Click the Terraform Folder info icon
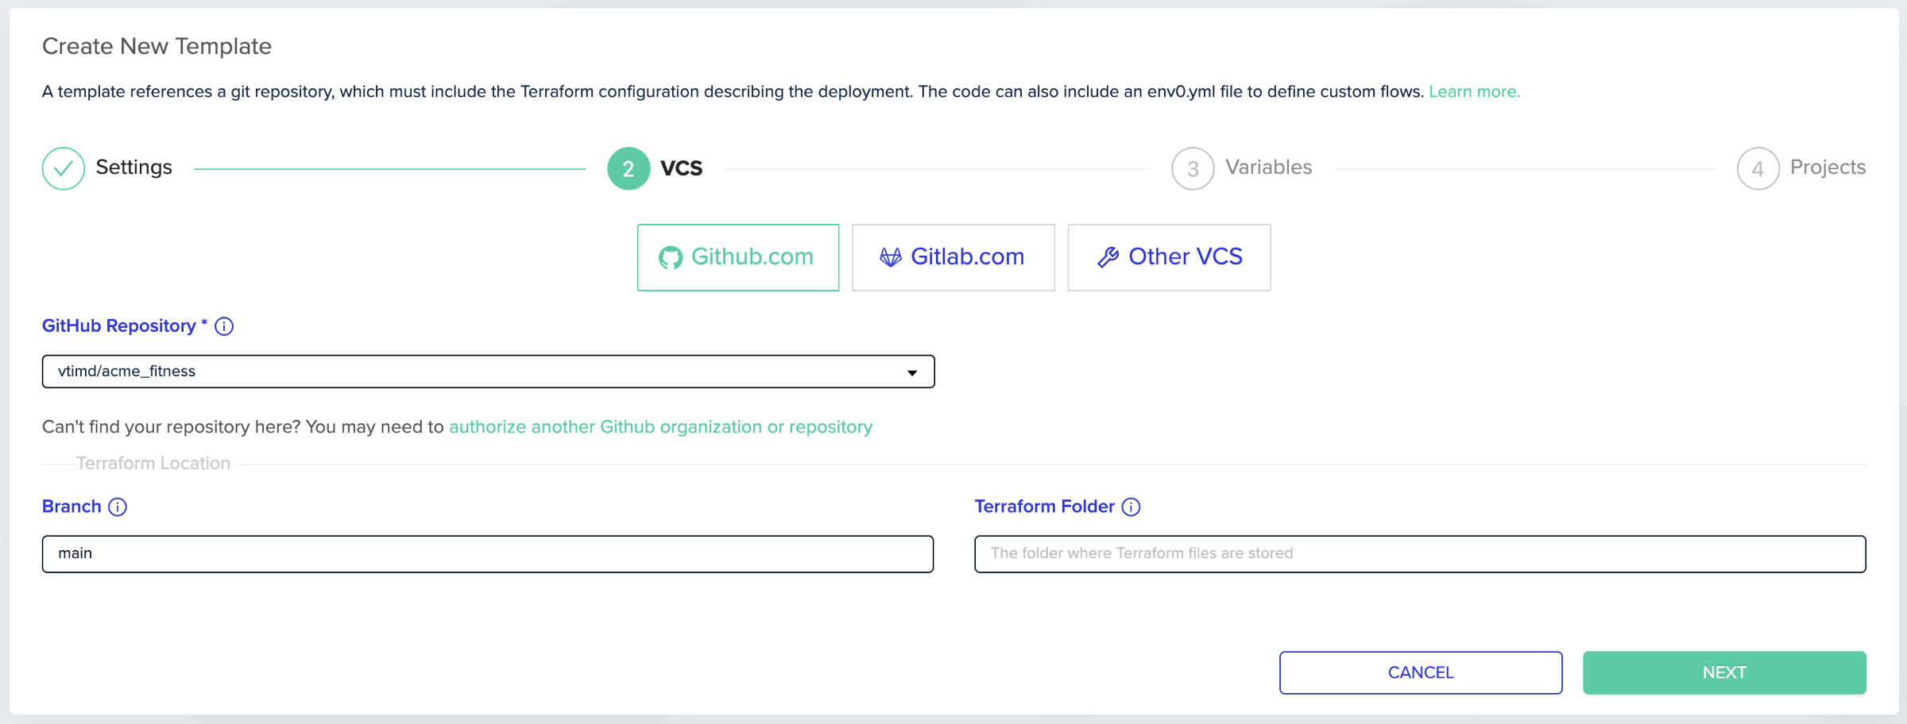The image size is (1907, 724). pos(1131,506)
